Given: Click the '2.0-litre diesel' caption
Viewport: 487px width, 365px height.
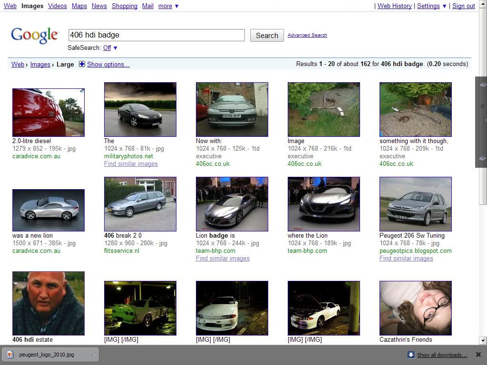Looking at the screenshot, I should tap(31, 141).
